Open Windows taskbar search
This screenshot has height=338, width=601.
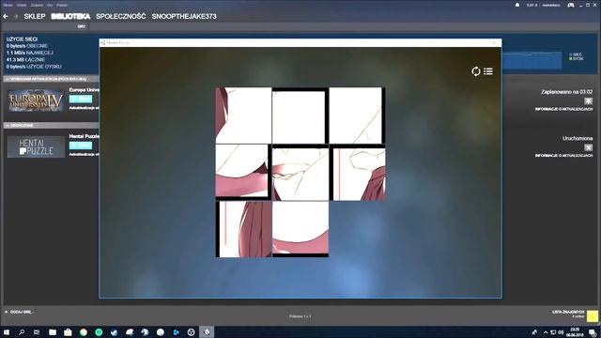(x=22, y=331)
